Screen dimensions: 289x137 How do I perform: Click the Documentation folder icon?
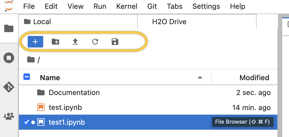(41, 92)
